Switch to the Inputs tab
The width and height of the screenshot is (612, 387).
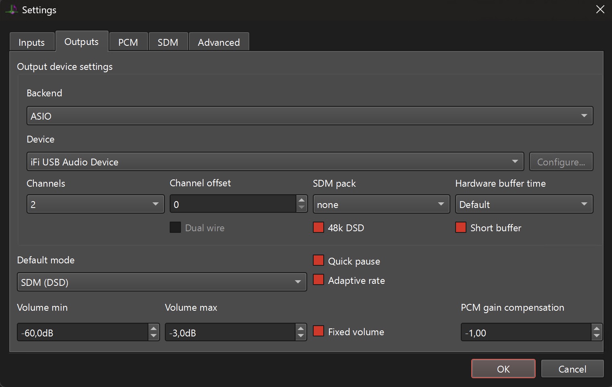32,42
